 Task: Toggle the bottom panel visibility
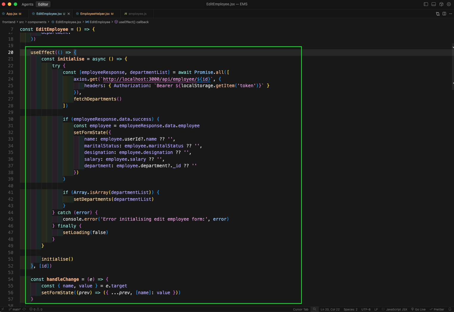[x=433, y=4]
